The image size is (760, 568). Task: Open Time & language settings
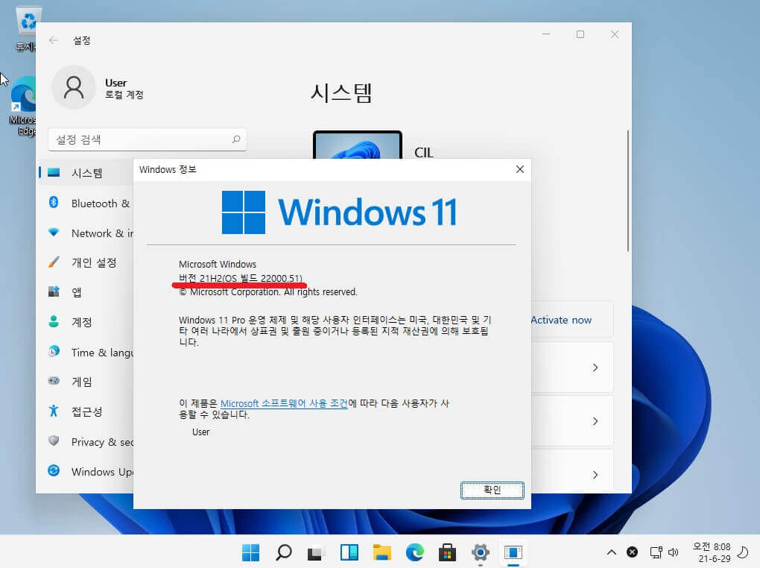point(88,352)
